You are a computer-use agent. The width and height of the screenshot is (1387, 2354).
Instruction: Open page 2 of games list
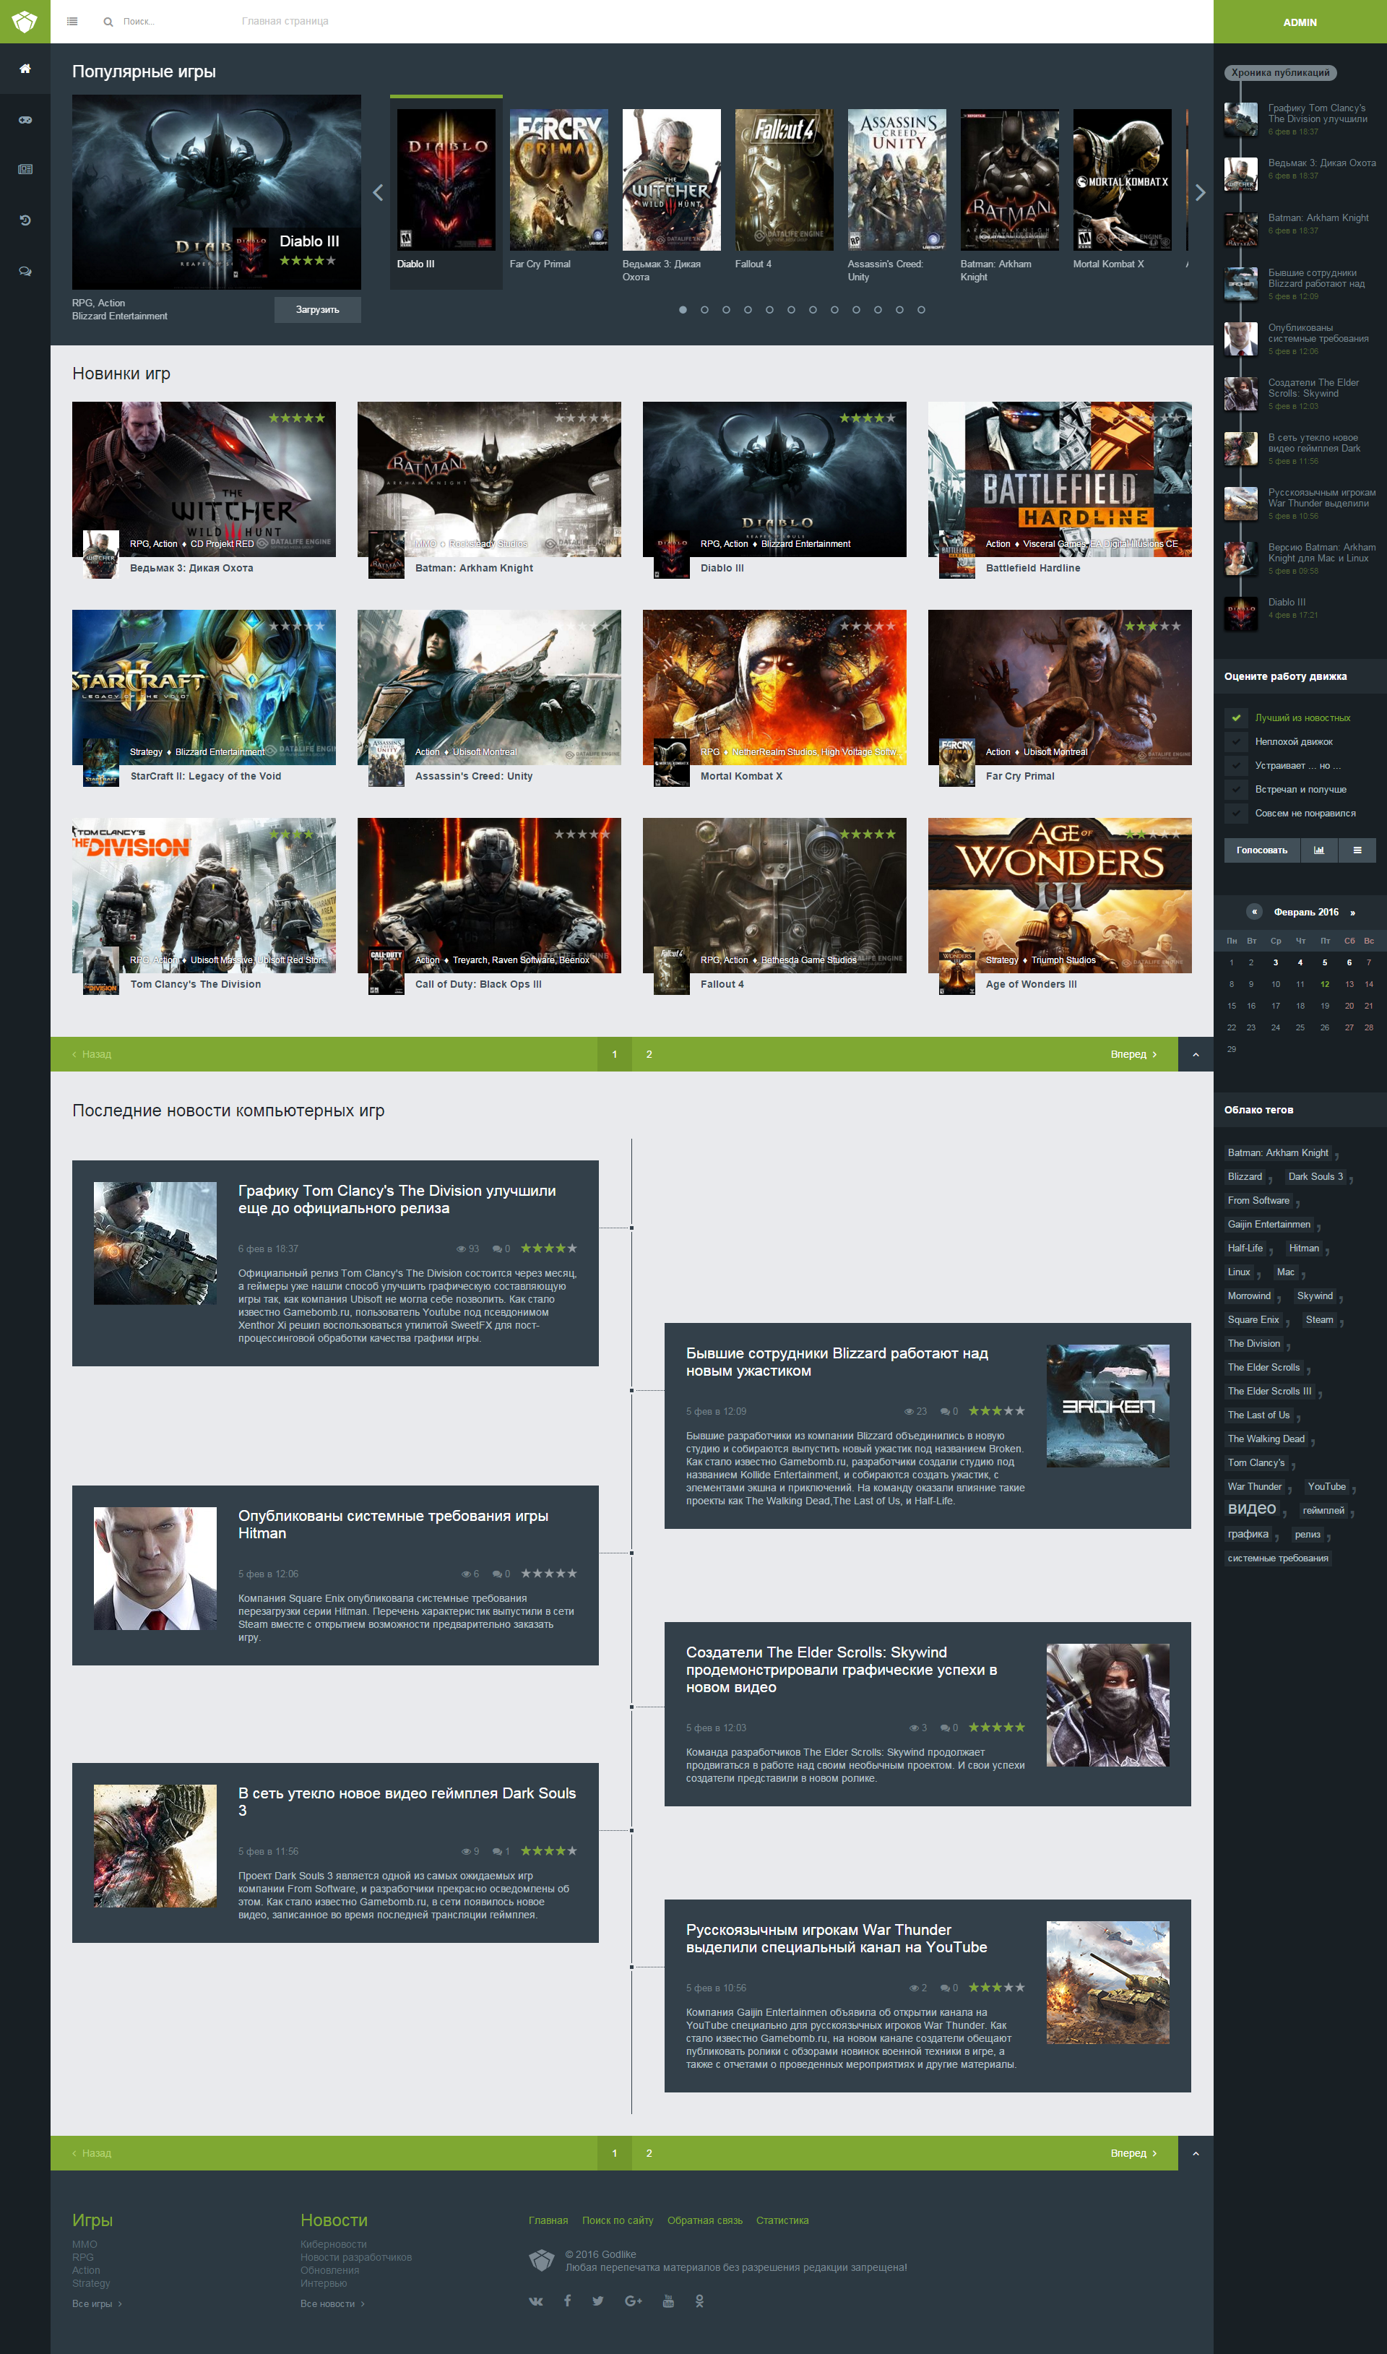tap(649, 1054)
